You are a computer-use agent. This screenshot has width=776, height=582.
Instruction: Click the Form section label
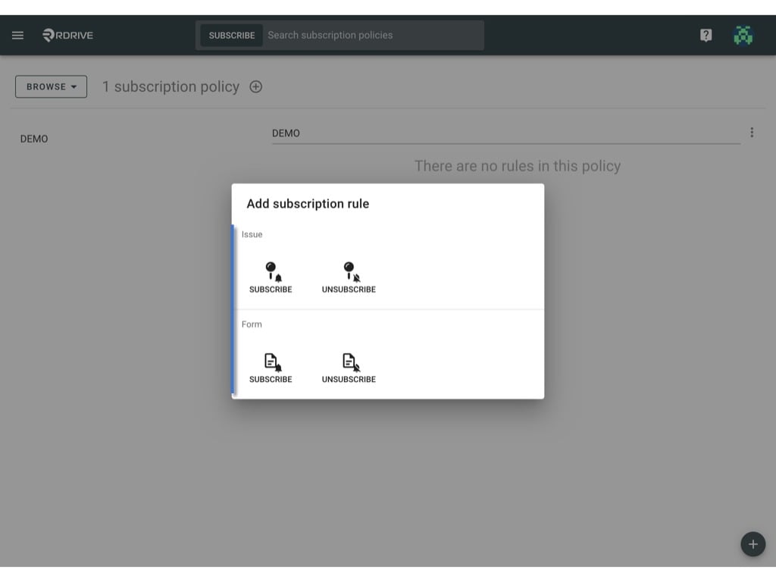pyautogui.click(x=252, y=324)
